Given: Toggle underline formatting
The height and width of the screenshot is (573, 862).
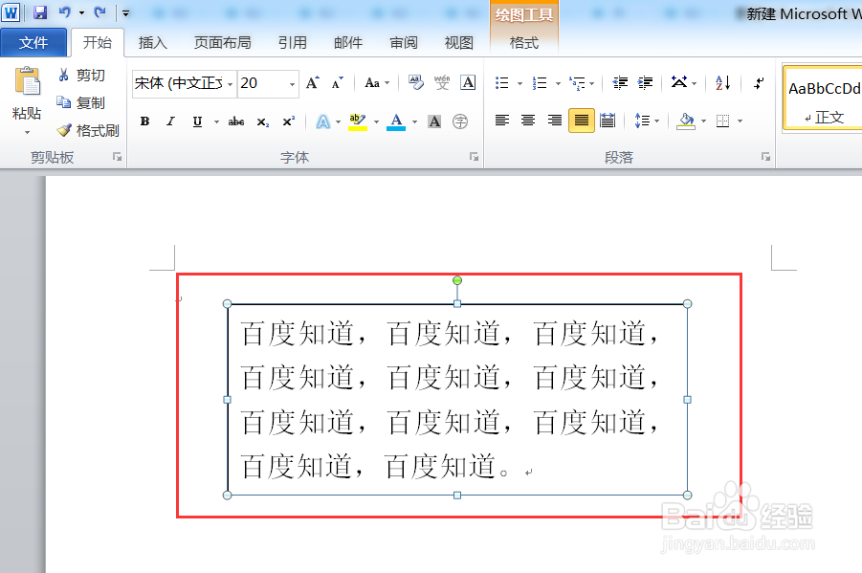Looking at the screenshot, I should (197, 121).
